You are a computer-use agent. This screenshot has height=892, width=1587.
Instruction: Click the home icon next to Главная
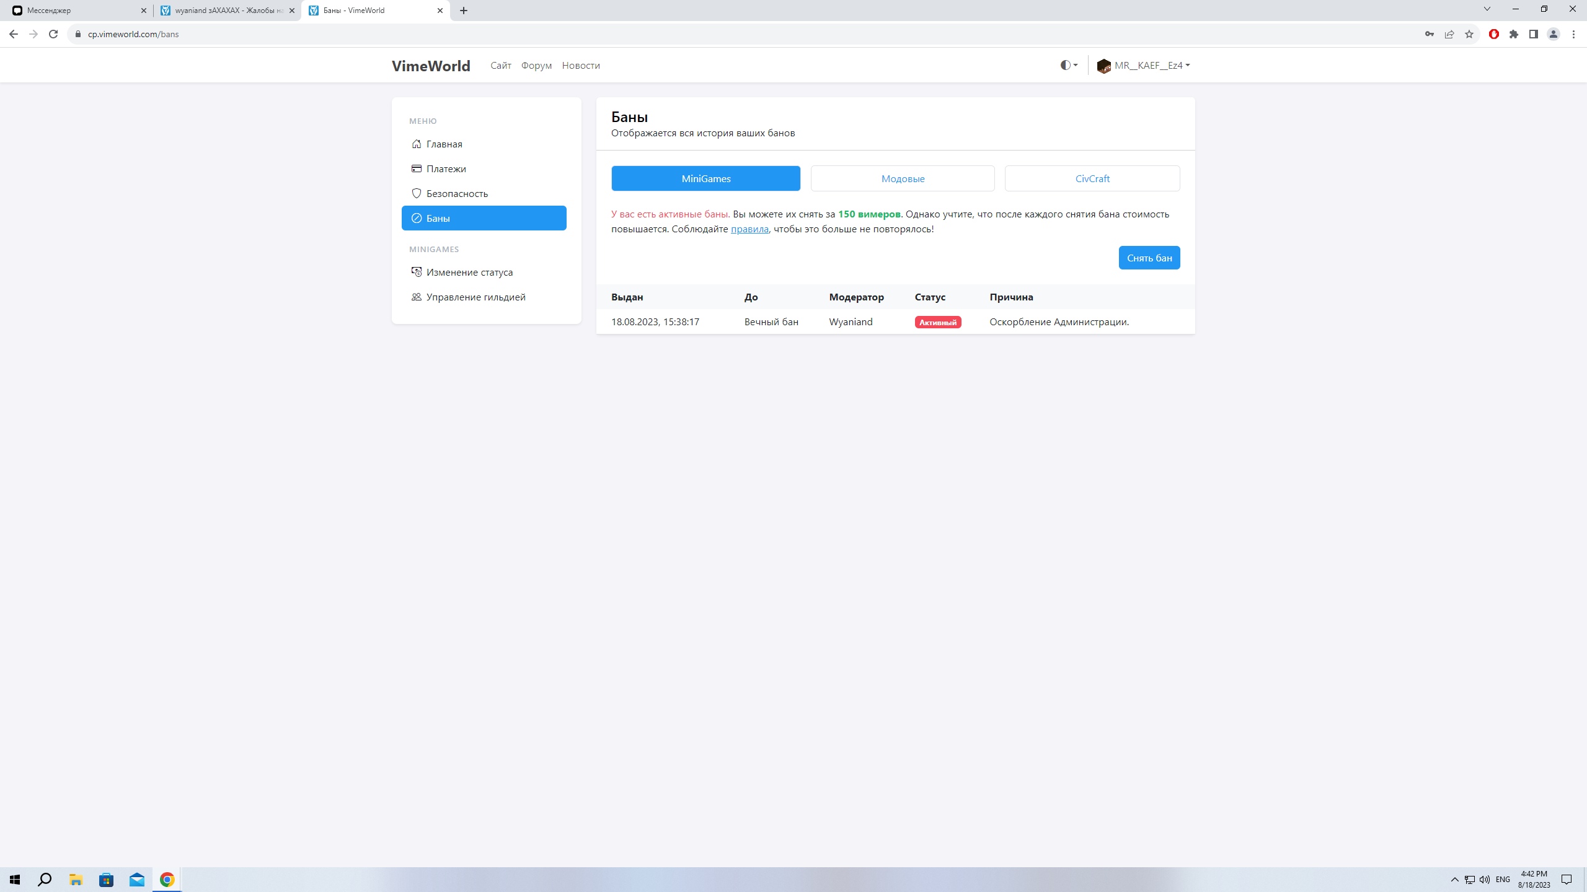417,144
